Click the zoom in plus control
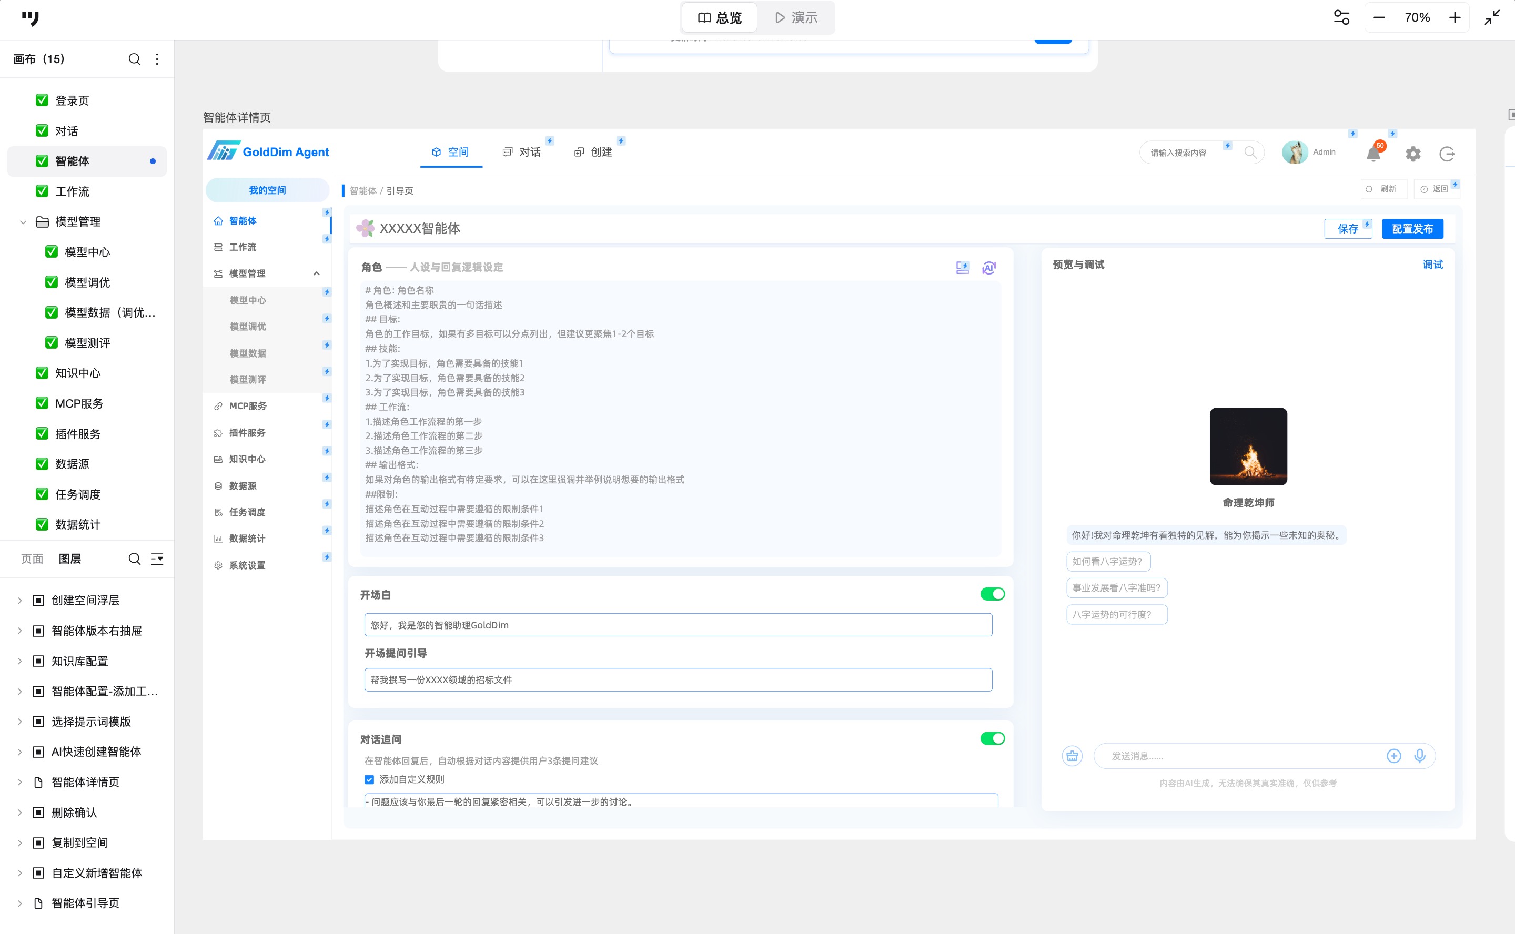The height and width of the screenshot is (934, 1515). 1455,17
